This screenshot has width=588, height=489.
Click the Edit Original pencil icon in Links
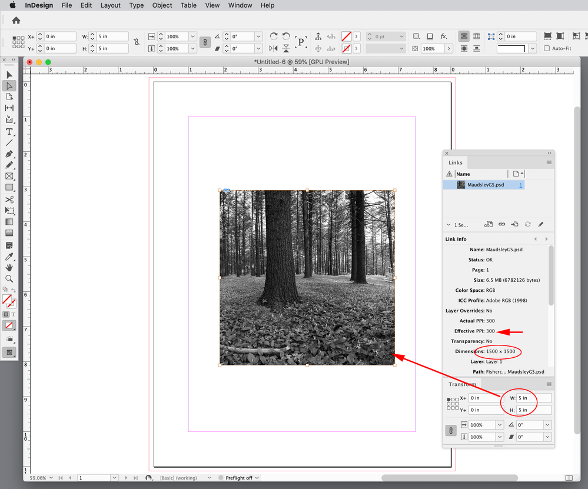click(541, 224)
